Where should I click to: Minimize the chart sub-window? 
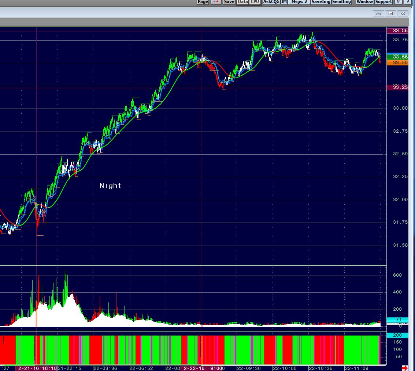pos(378,14)
